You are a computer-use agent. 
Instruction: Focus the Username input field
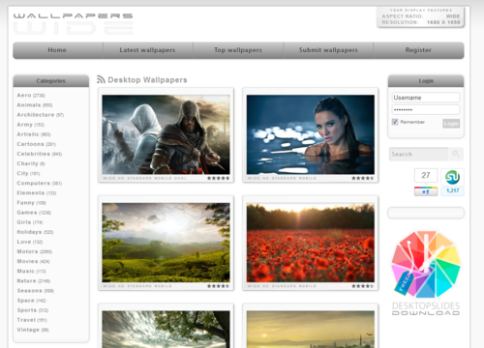(426, 98)
